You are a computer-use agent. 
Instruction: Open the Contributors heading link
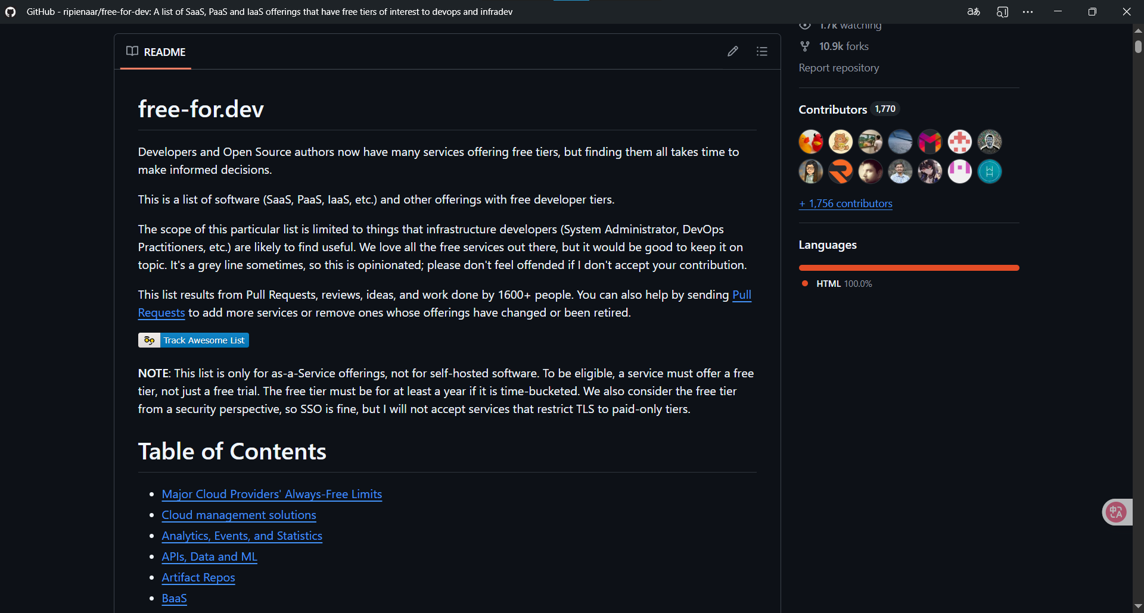point(833,110)
